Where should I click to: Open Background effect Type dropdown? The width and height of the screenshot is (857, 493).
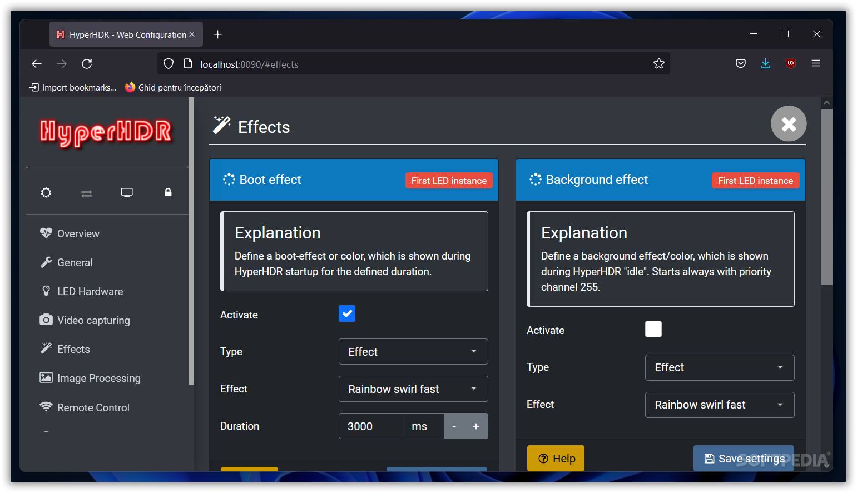click(720, 367)
